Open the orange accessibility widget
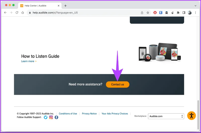The width and height of the screenshot is (201, 133). 191,116
